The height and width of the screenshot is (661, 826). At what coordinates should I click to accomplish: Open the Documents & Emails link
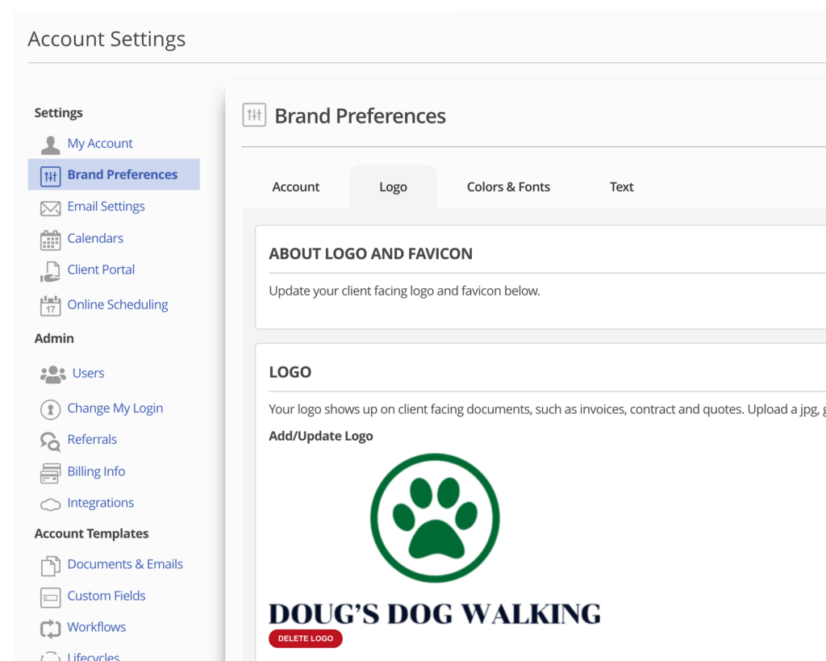[125, 564]
